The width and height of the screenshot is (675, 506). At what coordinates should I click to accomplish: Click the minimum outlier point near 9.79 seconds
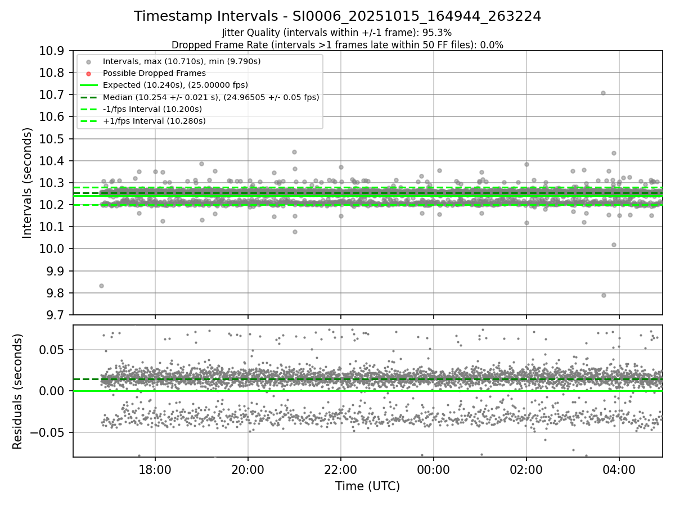[x=604, y=295]
